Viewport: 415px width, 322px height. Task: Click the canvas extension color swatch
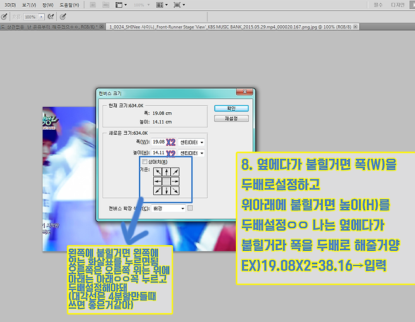[x=190, y=208]
